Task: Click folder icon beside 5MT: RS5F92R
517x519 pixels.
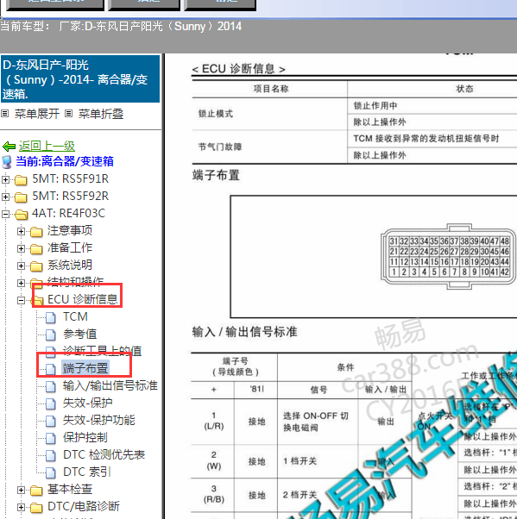Action: [21, 197]
